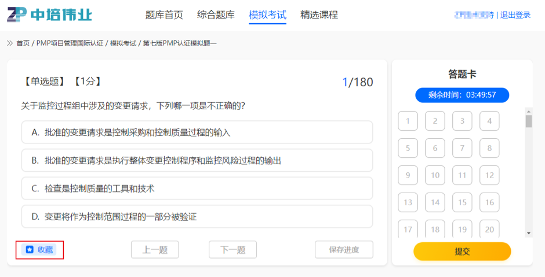Image resolution: width=545 pixels, height=277 pixels.
Task: Select answer option D about 控制范围
Action: pyautogui.click(x=197, y=217)
